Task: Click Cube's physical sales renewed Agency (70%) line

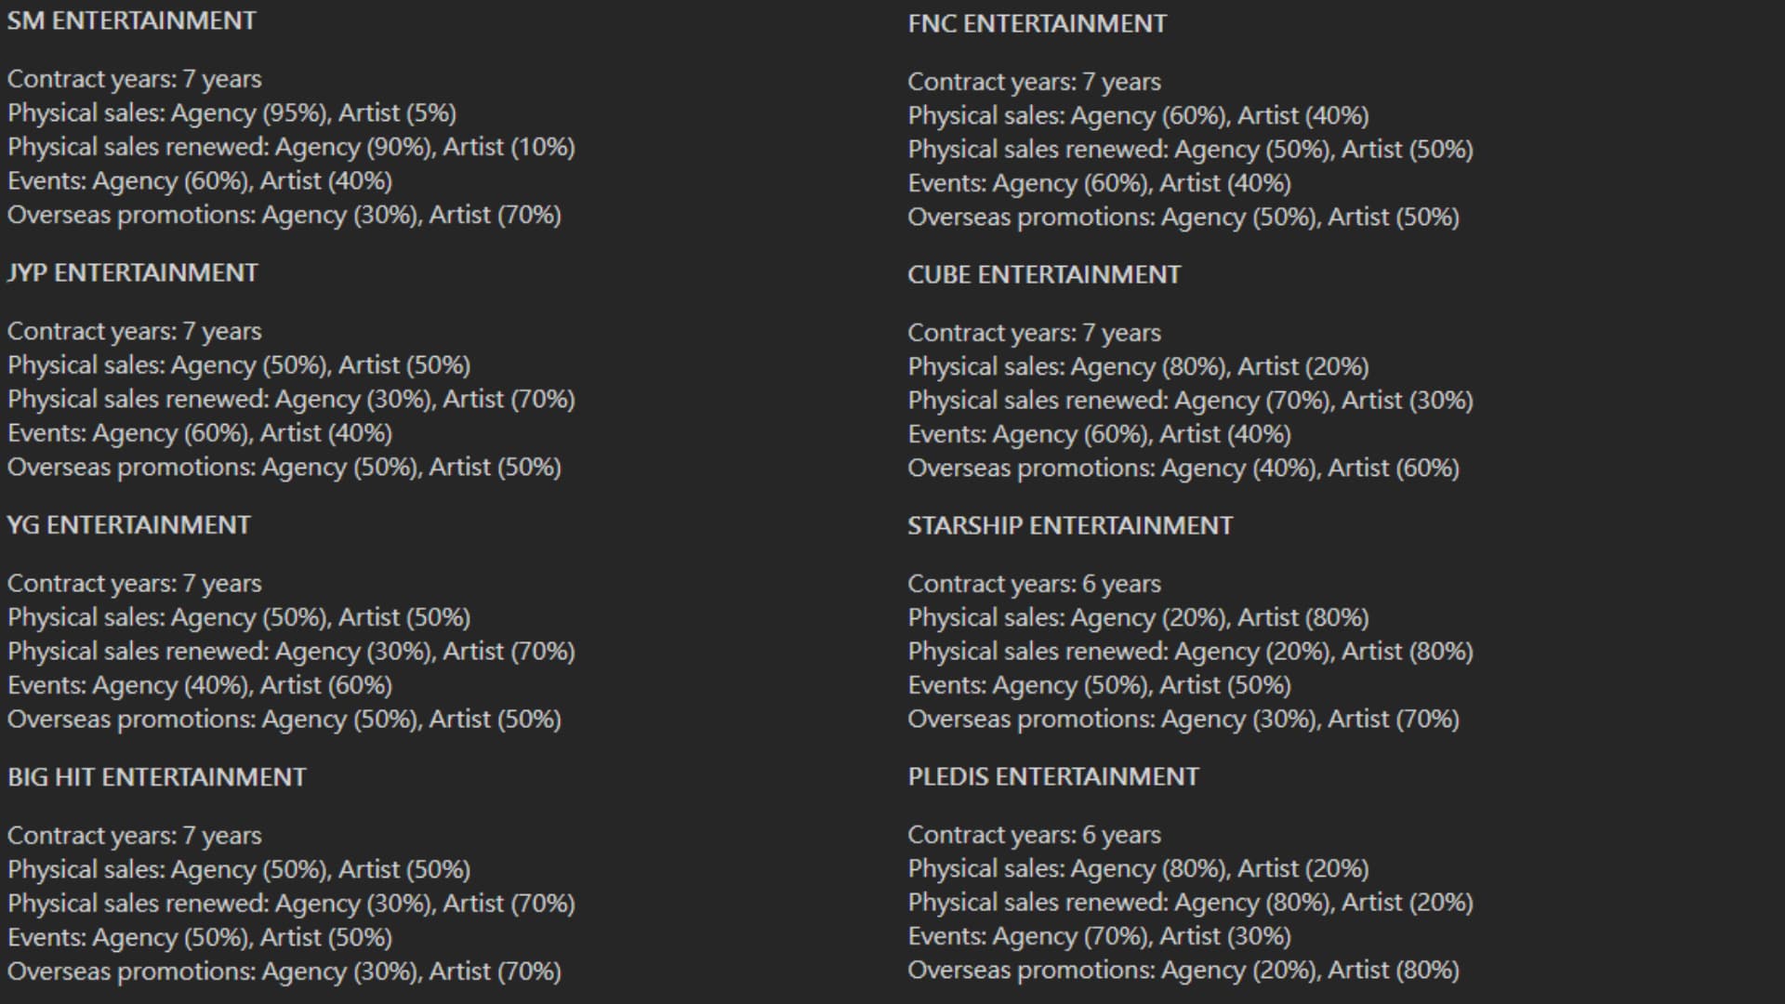Action: 1190,401
